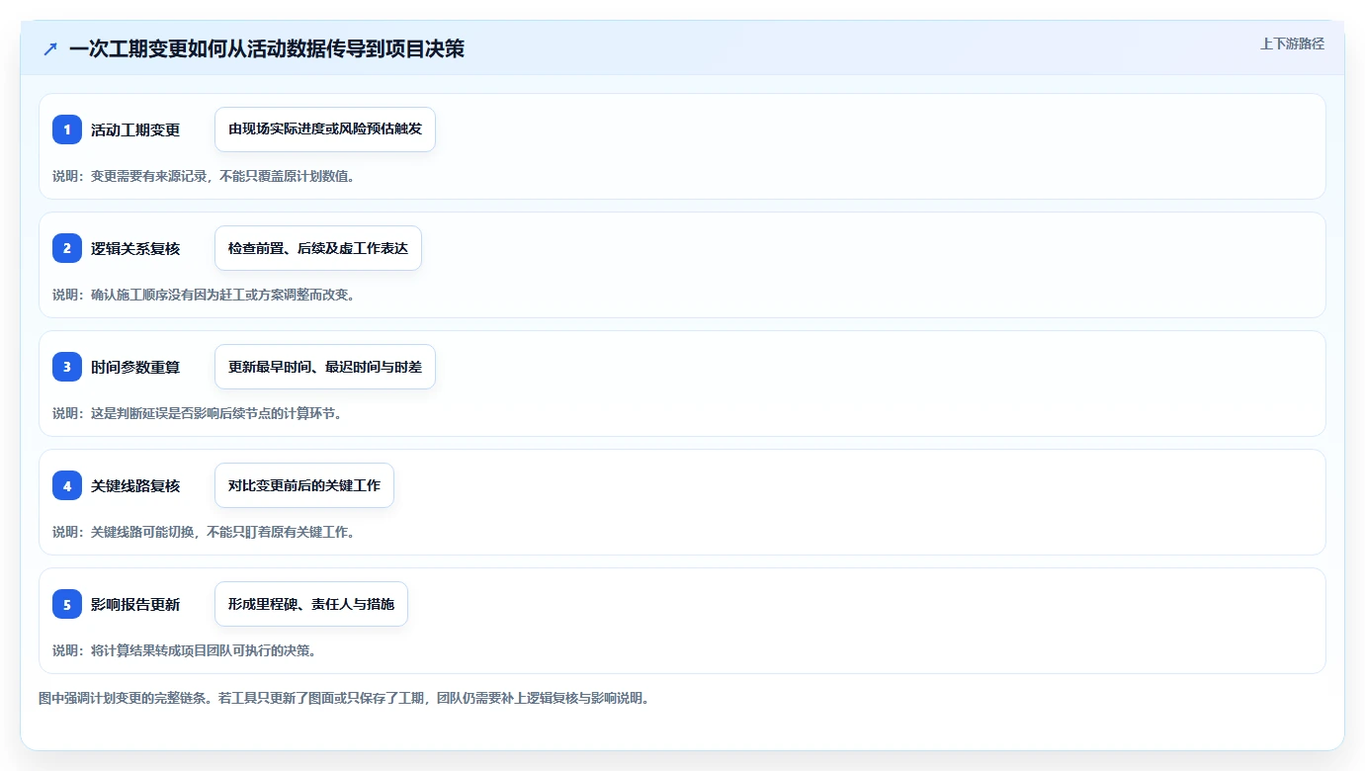Click the footer summary starting 图中强调计划变更的完整链条
This screenshot has height=771, width=1365.
coord(344,698)
